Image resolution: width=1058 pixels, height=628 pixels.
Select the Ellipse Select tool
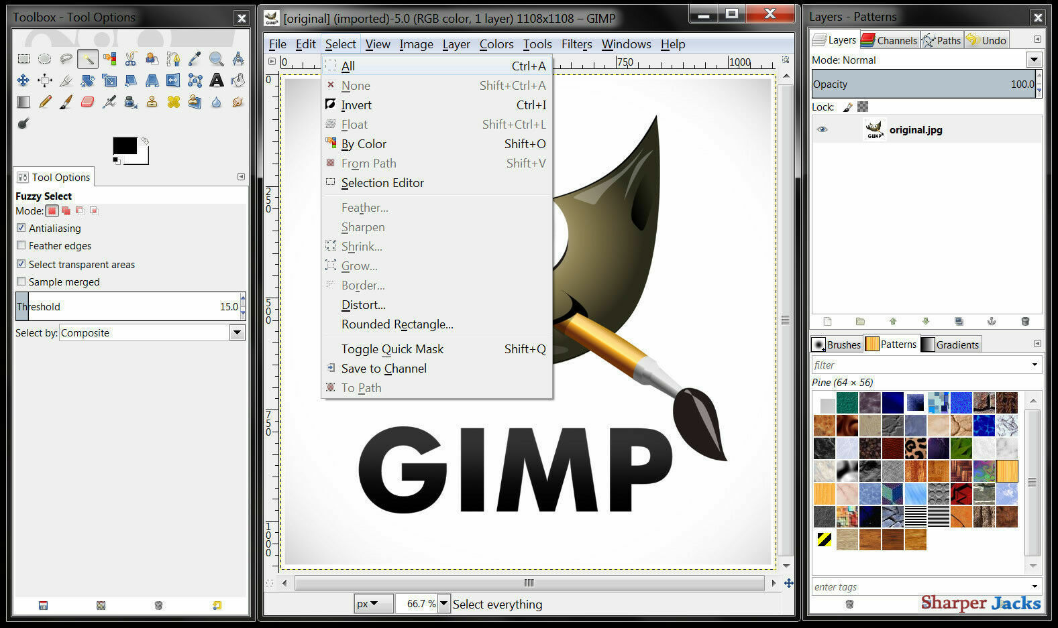click(44, 59)
